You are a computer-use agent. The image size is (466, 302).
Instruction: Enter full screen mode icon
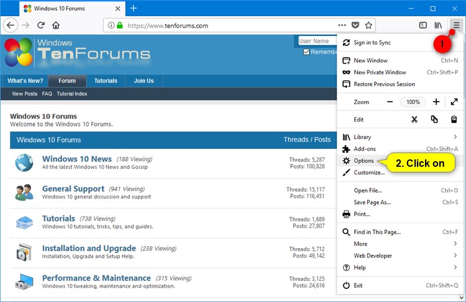[454, 102]
